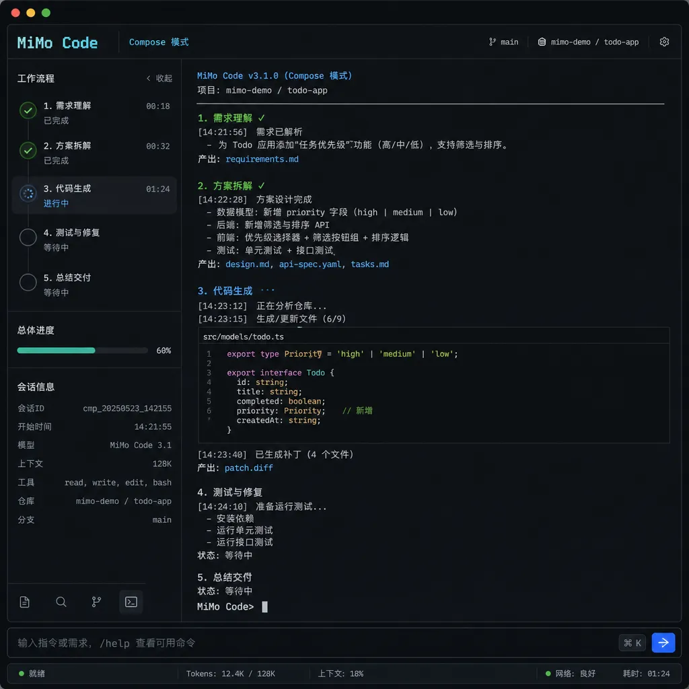Click the session ID value cmp_20250523_142155
Viewport: 689px width, 689px height.
[127, 408]
